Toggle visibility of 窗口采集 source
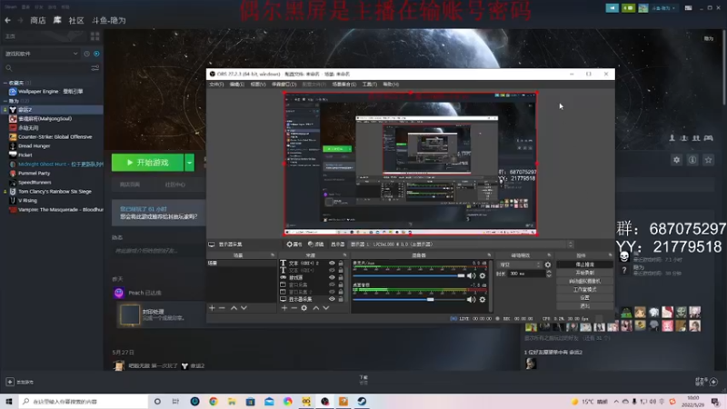 tap(332, 284)
